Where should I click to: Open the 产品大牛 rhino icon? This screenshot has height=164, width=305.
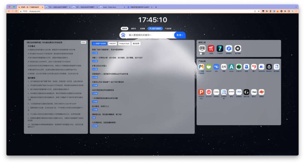tap(239, 67)
